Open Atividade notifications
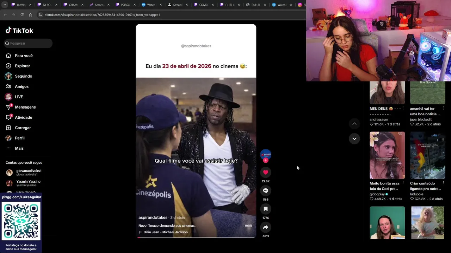451x253 pixels. coord(19,117)
